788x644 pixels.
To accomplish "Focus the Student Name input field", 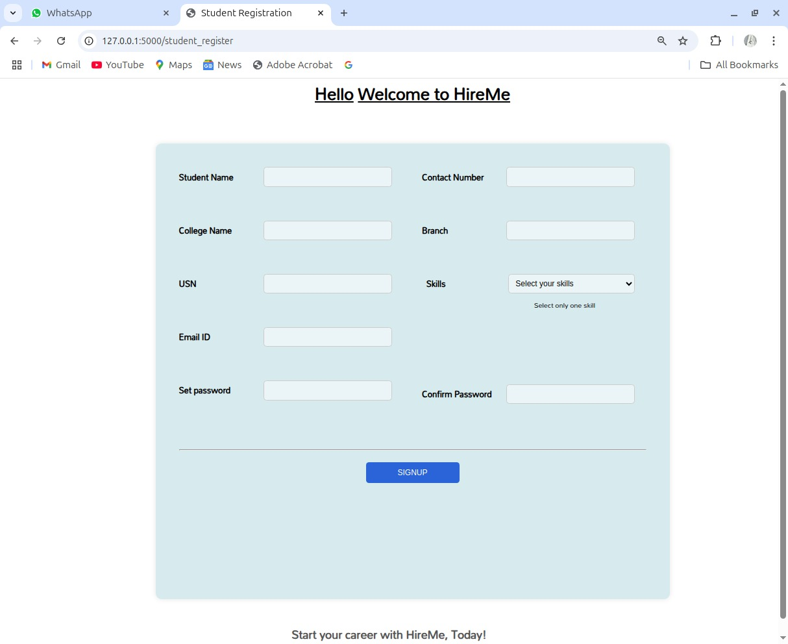I will click(x=328, y=177).
